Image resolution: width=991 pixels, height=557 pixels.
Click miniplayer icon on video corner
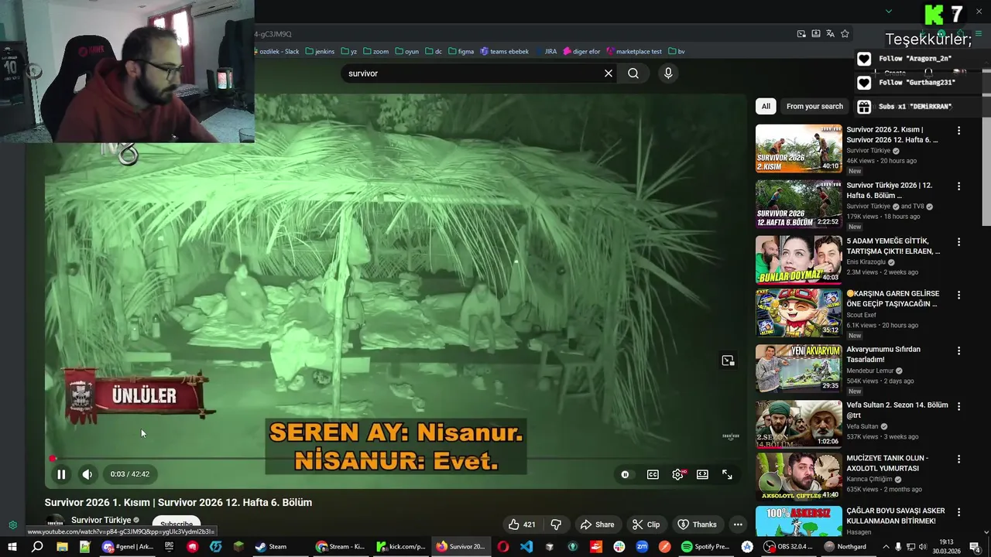[728, 361]
